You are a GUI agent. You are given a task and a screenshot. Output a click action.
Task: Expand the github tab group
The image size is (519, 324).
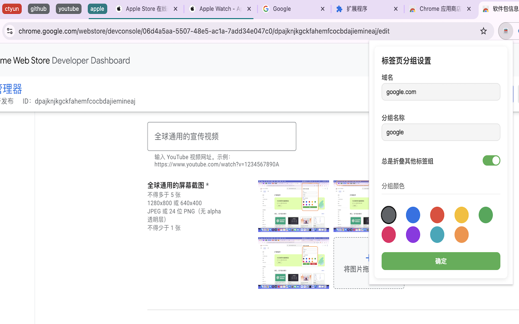coord(39,9)
